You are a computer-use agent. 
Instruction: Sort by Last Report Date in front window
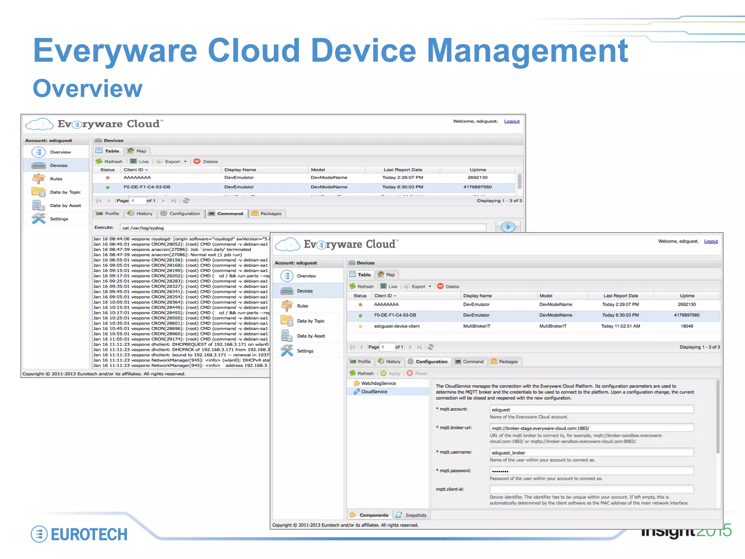[621, 296]
